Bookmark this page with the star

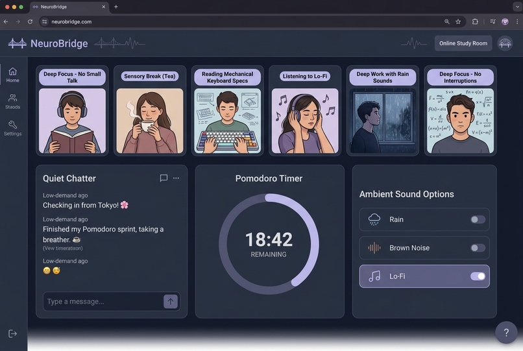click(x=458, y=21)
